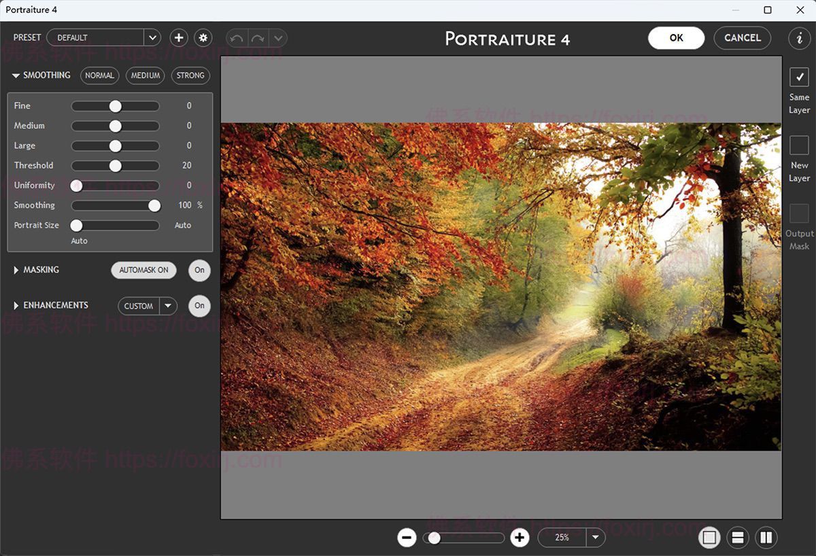
Task: Click the OK button
Action: point(676,38)
